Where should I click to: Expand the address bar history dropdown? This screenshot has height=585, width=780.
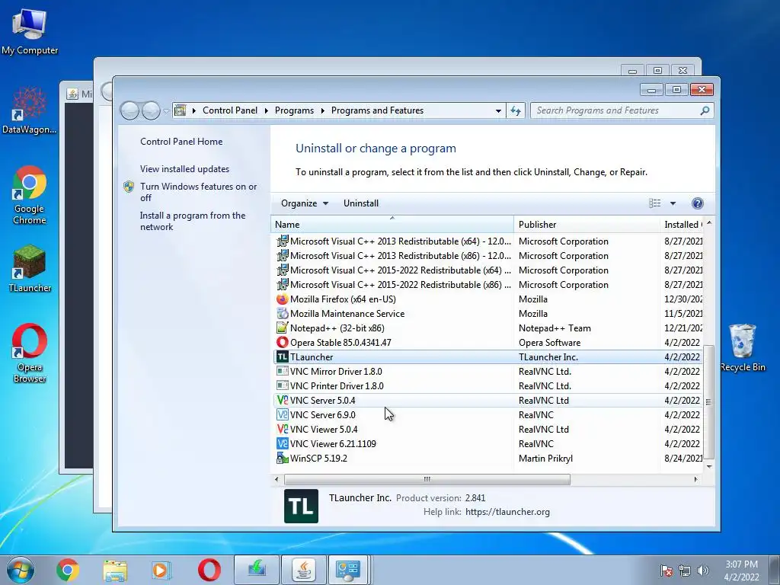pyautogui.click(x=498, y=110)
